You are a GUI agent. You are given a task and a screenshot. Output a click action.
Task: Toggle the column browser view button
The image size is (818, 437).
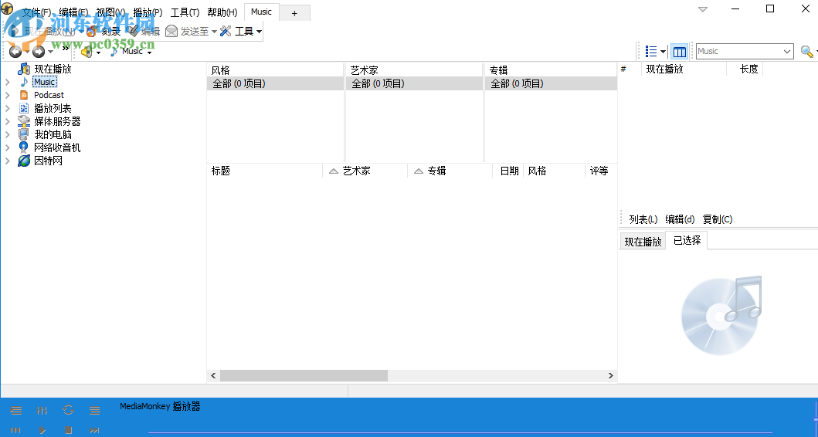[x=679, y=51]
